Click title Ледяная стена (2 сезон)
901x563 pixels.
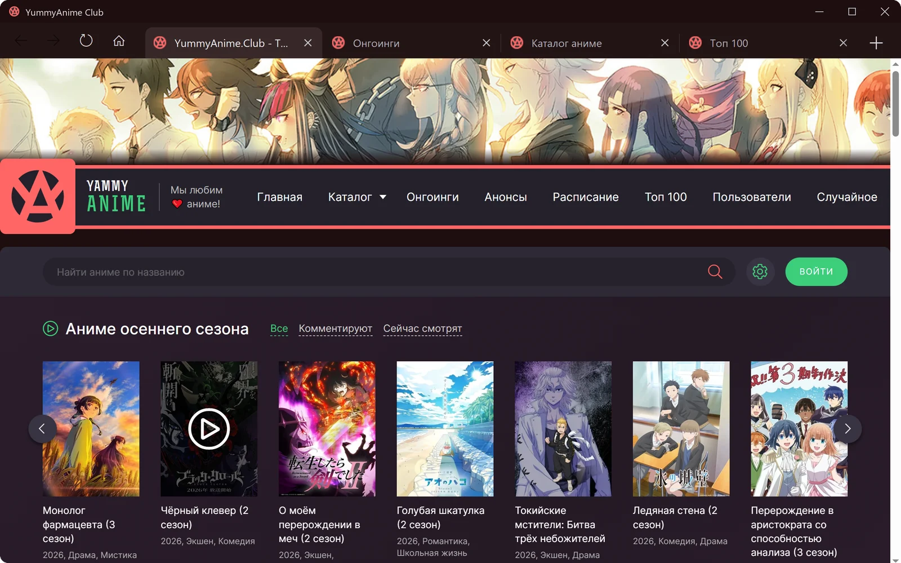675,517
